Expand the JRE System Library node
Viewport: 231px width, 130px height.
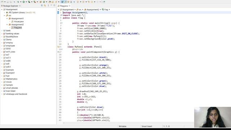pos(4,13)
